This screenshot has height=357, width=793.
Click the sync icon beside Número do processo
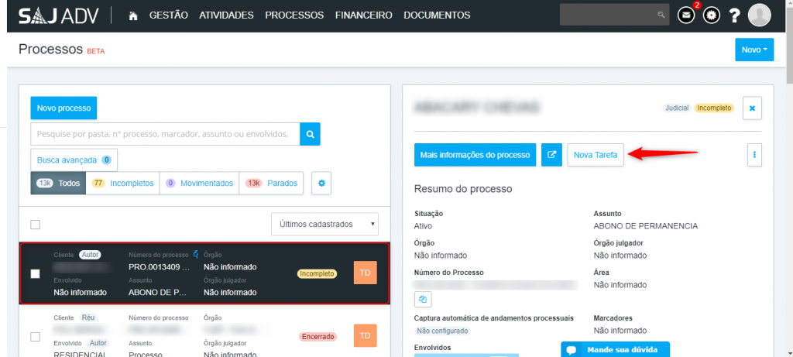(x=196, y=254)
